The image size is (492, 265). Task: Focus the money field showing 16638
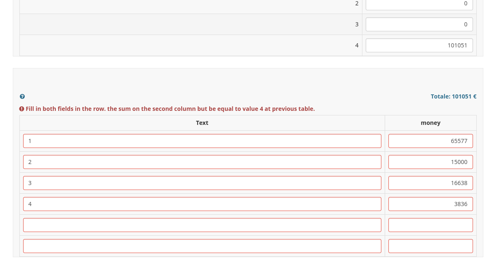pyautogui.click(x=430, y=183)
